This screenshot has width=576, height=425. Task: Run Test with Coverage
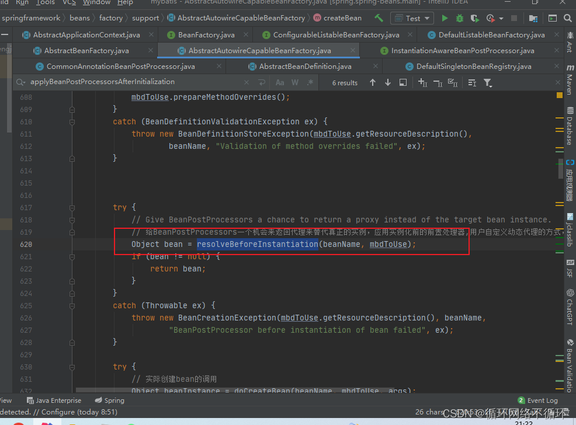click(474, 18)
